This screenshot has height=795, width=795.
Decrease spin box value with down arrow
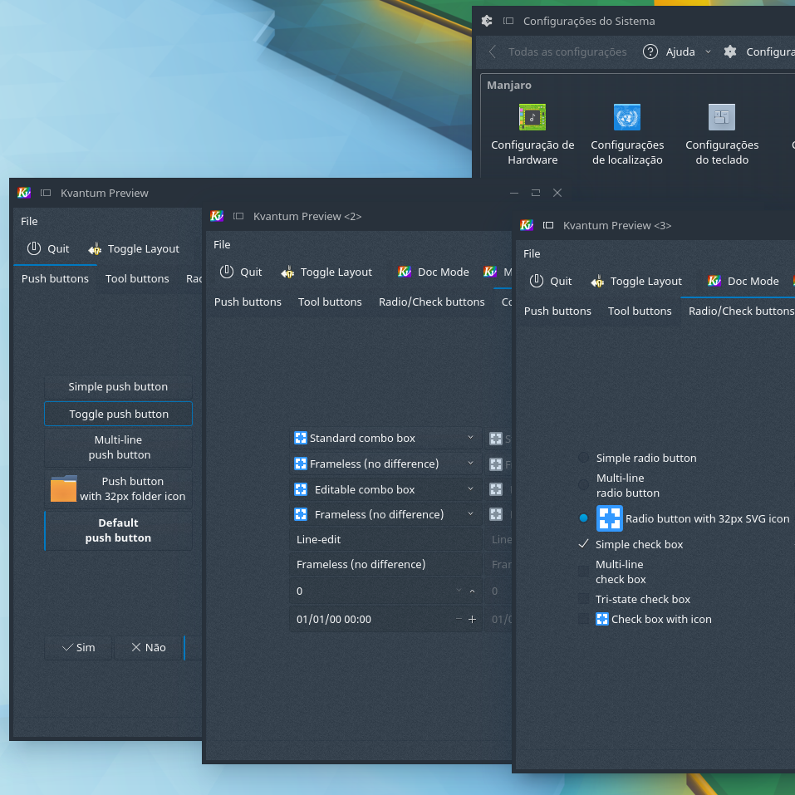[459, 590]
